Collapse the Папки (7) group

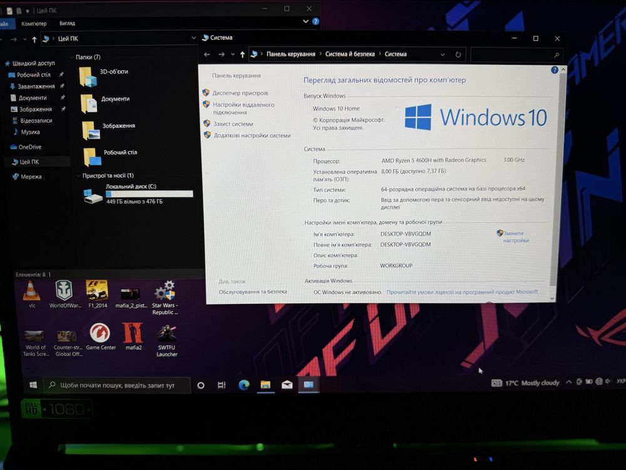[71, 57]
